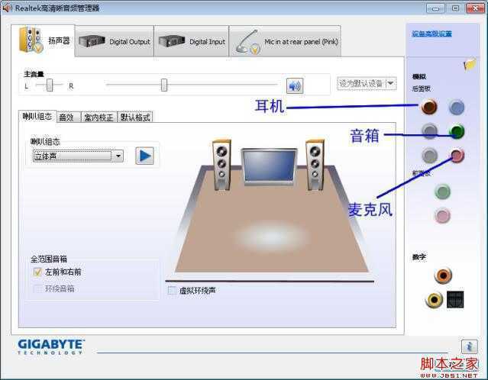Select the 室内校正 room correction sub-tab

tap(99, 118)
